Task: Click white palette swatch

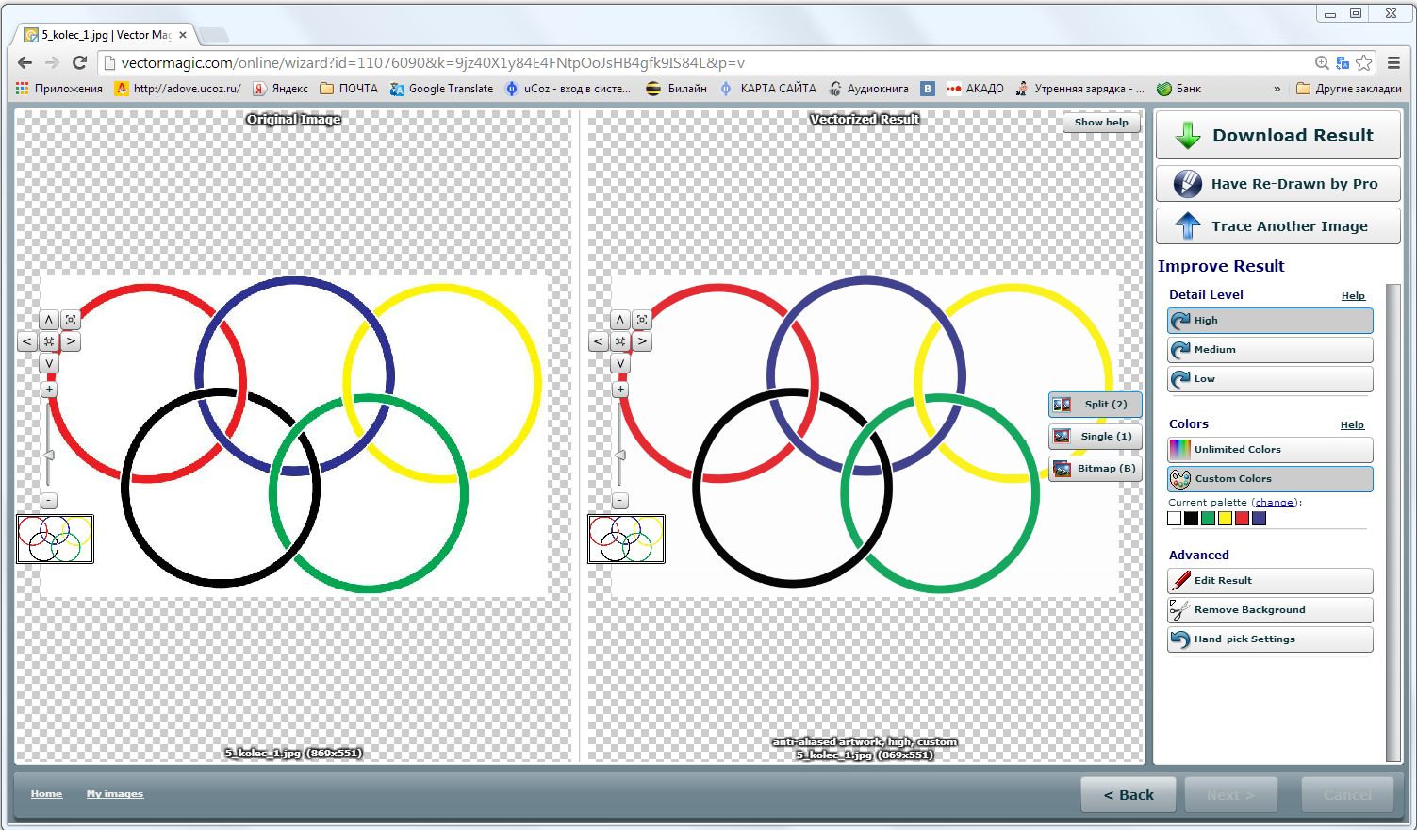Action: [x=1175, y=519]
